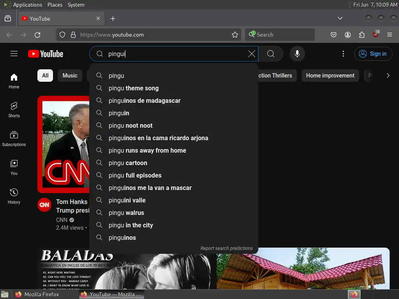Open the Extensions puzzle icon

(362, 35)
